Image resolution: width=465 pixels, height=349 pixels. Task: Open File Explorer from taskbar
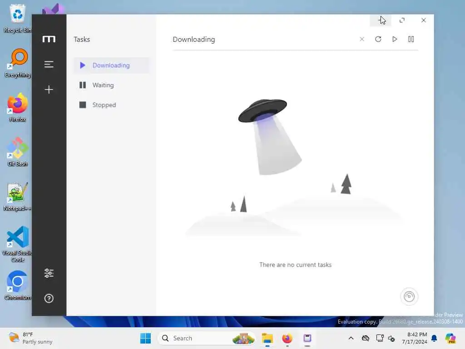267,338
